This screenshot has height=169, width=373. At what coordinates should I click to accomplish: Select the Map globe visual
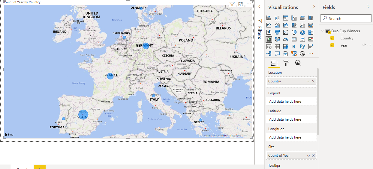point(269,39)
